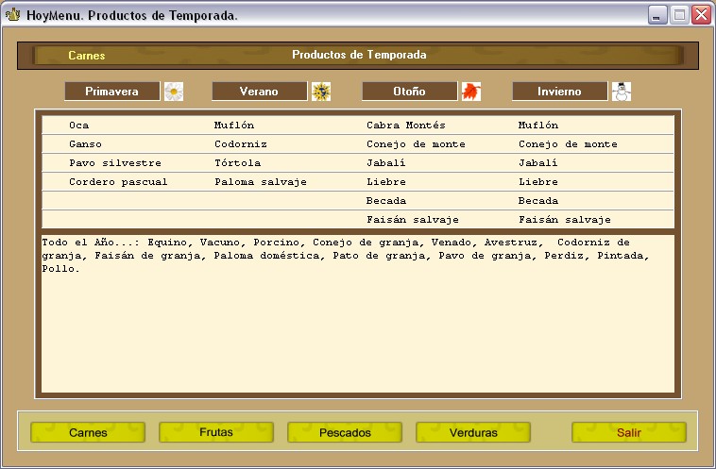The width and height of the screenshot is (716, 469).
Task: Select Conejo de monte under Otoño
Action: pyautogui.click(x=416, y=144)
